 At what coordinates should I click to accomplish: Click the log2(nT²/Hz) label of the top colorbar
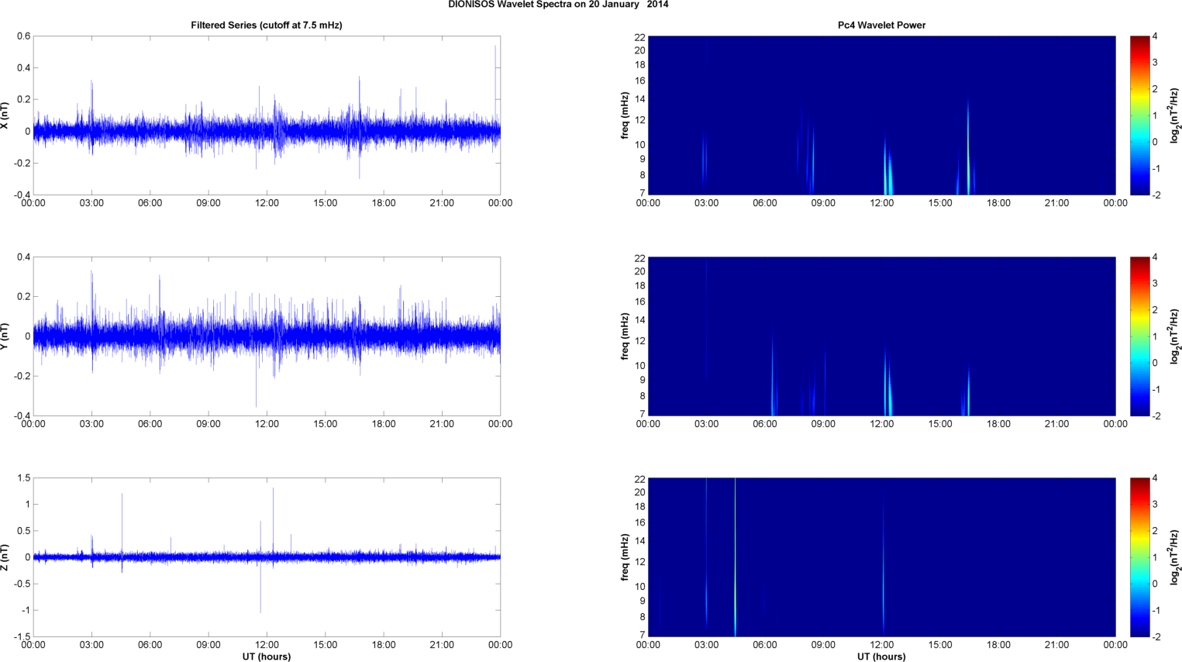tap(1175, 116)
